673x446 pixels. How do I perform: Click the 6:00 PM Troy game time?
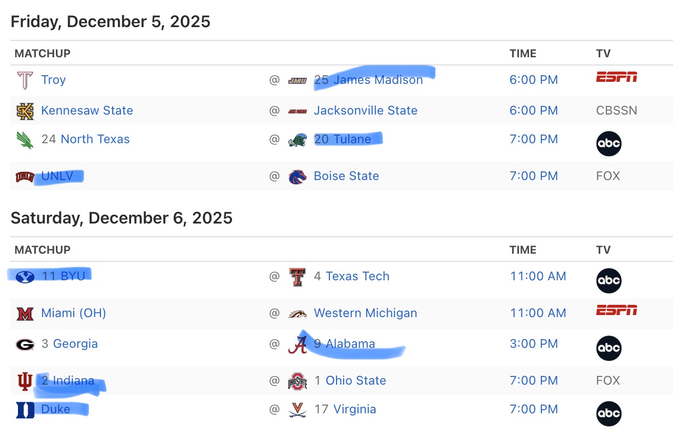click(534, 80)
